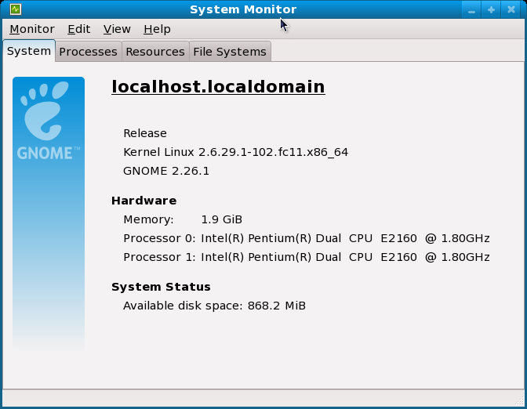Switch to the Processes tab

point(88,52)
